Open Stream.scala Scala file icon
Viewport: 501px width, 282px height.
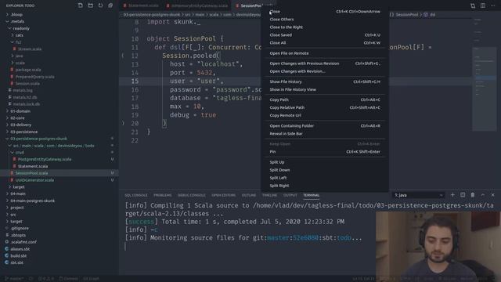coord(15,49)
